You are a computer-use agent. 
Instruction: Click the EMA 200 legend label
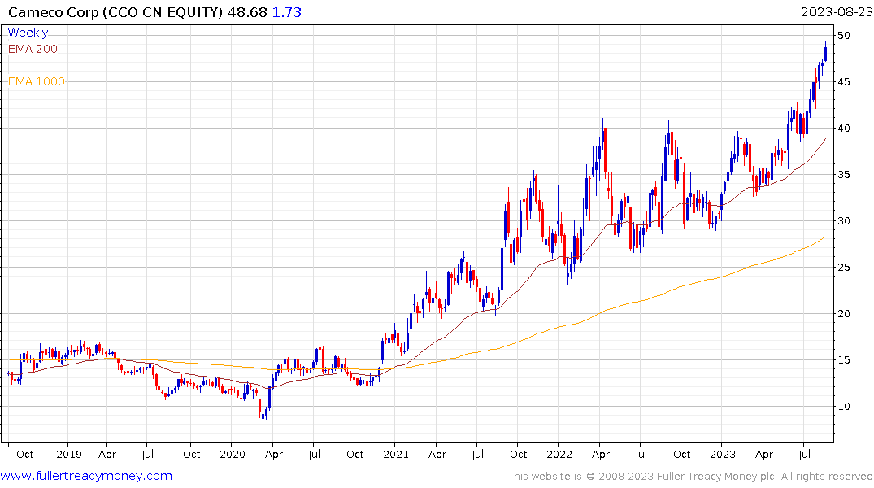[33, 49]
